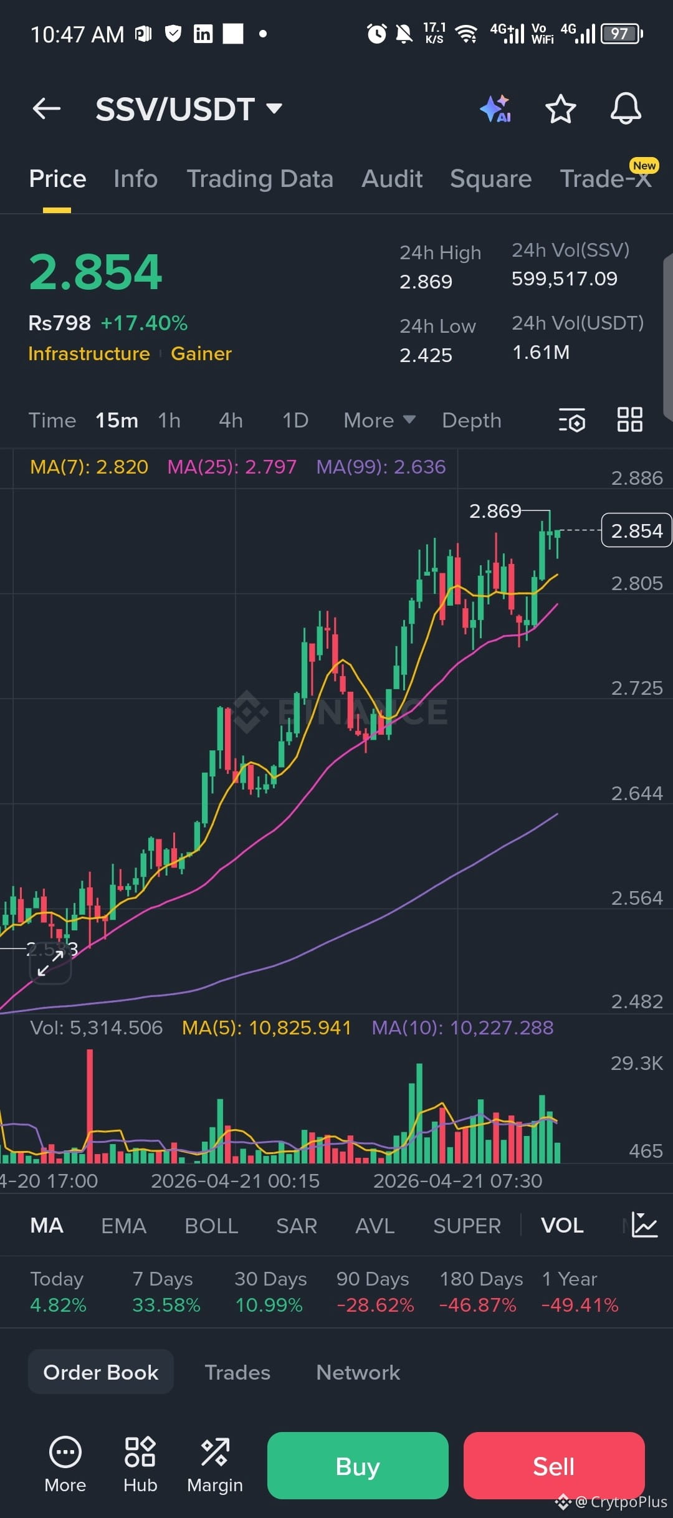Expand the SSV/USDT pair selector

[189, 109]
